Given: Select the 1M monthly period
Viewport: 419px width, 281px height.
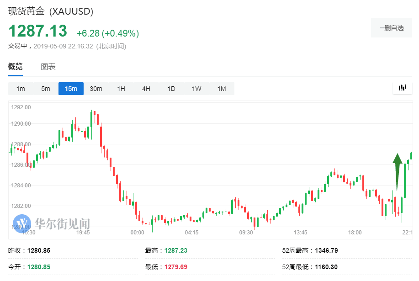Looking at the screenshot, I should [222, 89].
